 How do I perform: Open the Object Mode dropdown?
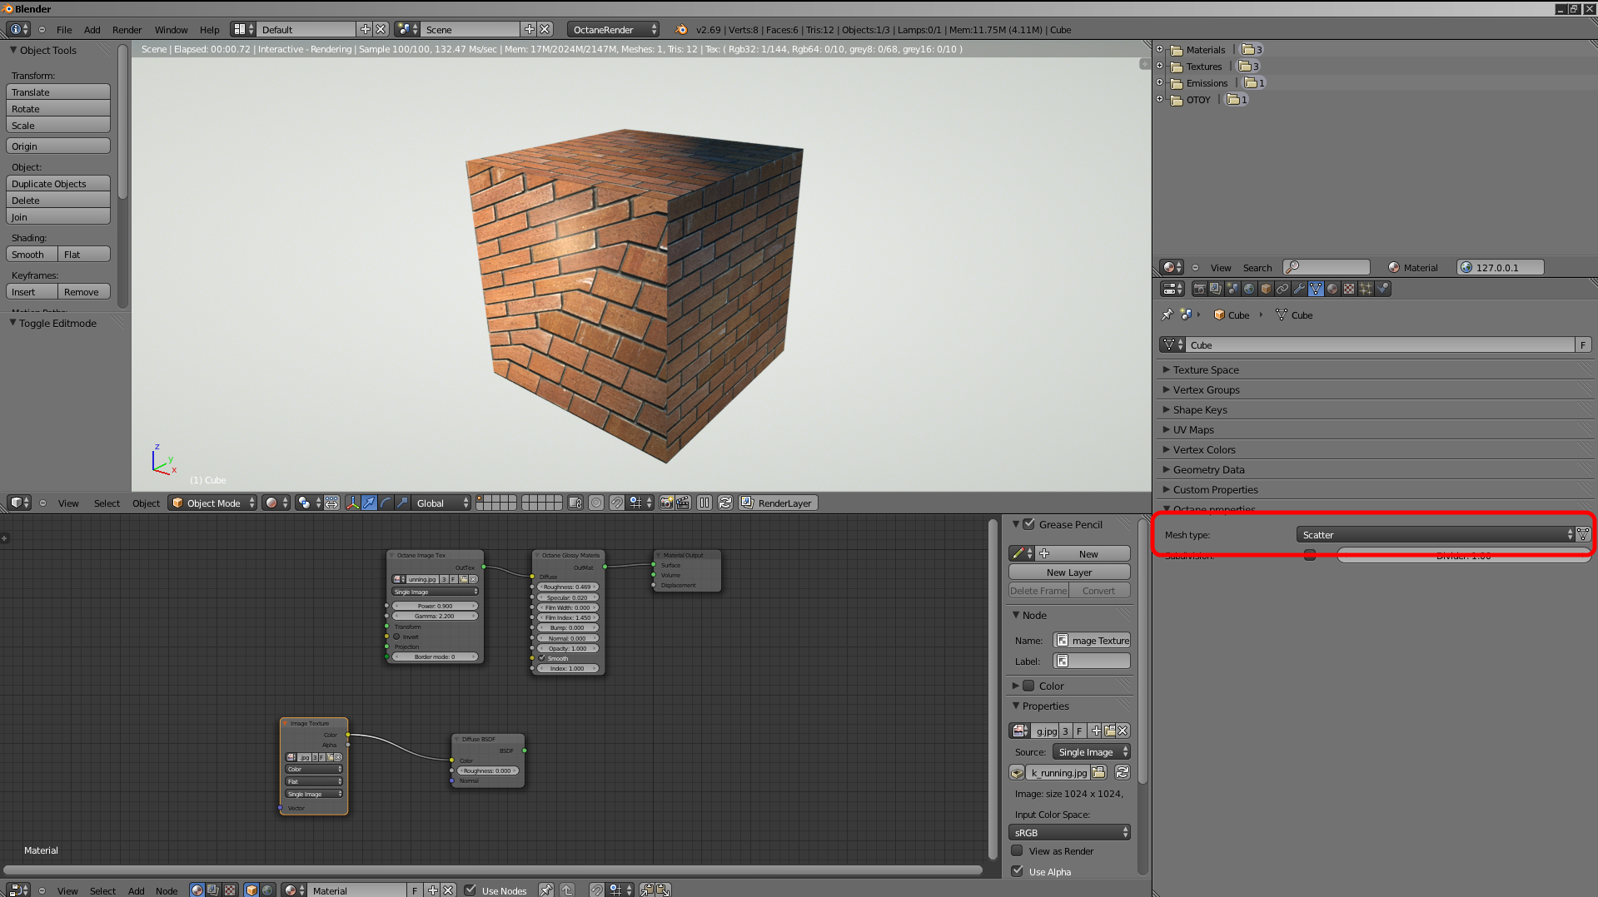pos(213,503)
